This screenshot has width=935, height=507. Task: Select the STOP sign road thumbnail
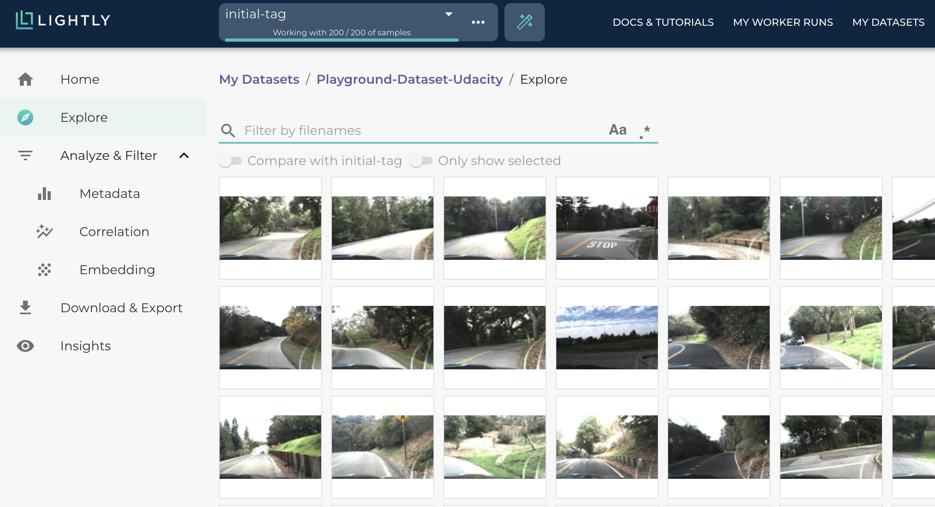pos(607,228)
